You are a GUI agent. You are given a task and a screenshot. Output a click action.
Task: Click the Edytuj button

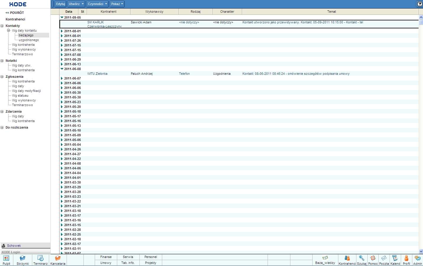(x=60, y=4)
